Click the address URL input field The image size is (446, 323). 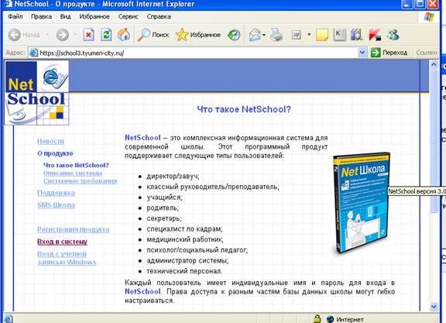(194, 53)
